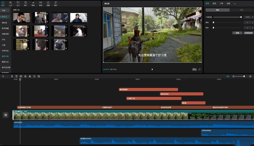The image size is (254, 146).
Task: Select the shirtless man thumbnail
Action: 60,17
